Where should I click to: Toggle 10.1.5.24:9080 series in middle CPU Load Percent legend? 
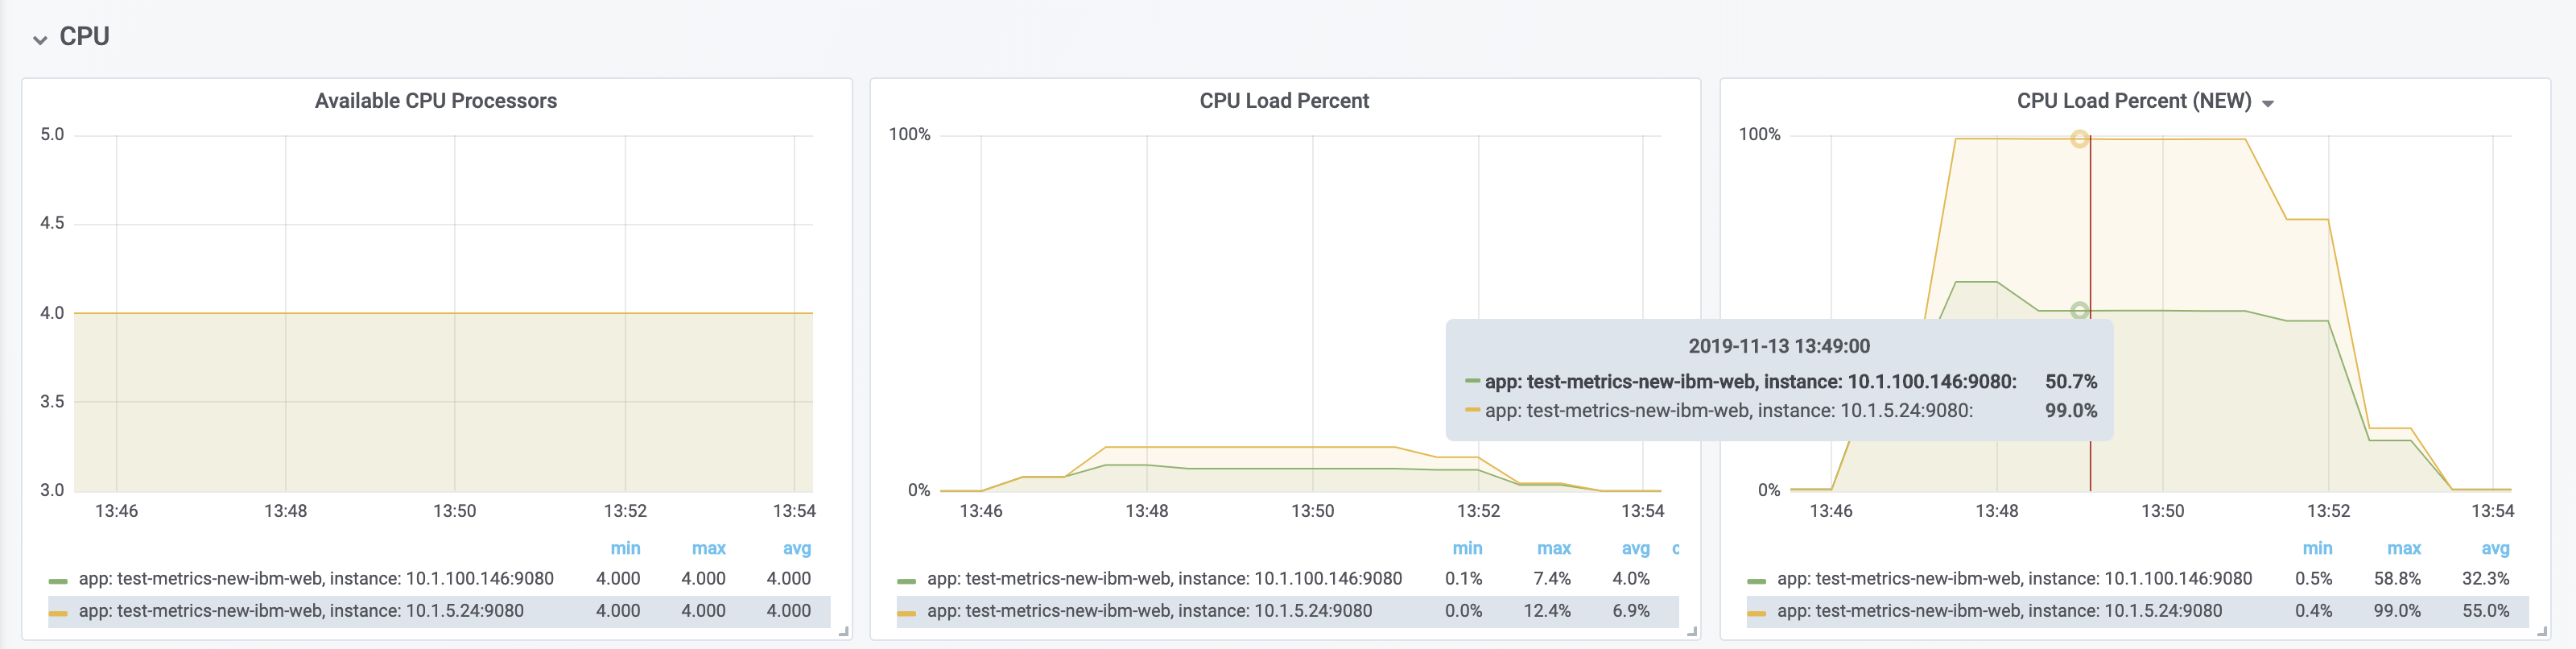coord(1149,611)
